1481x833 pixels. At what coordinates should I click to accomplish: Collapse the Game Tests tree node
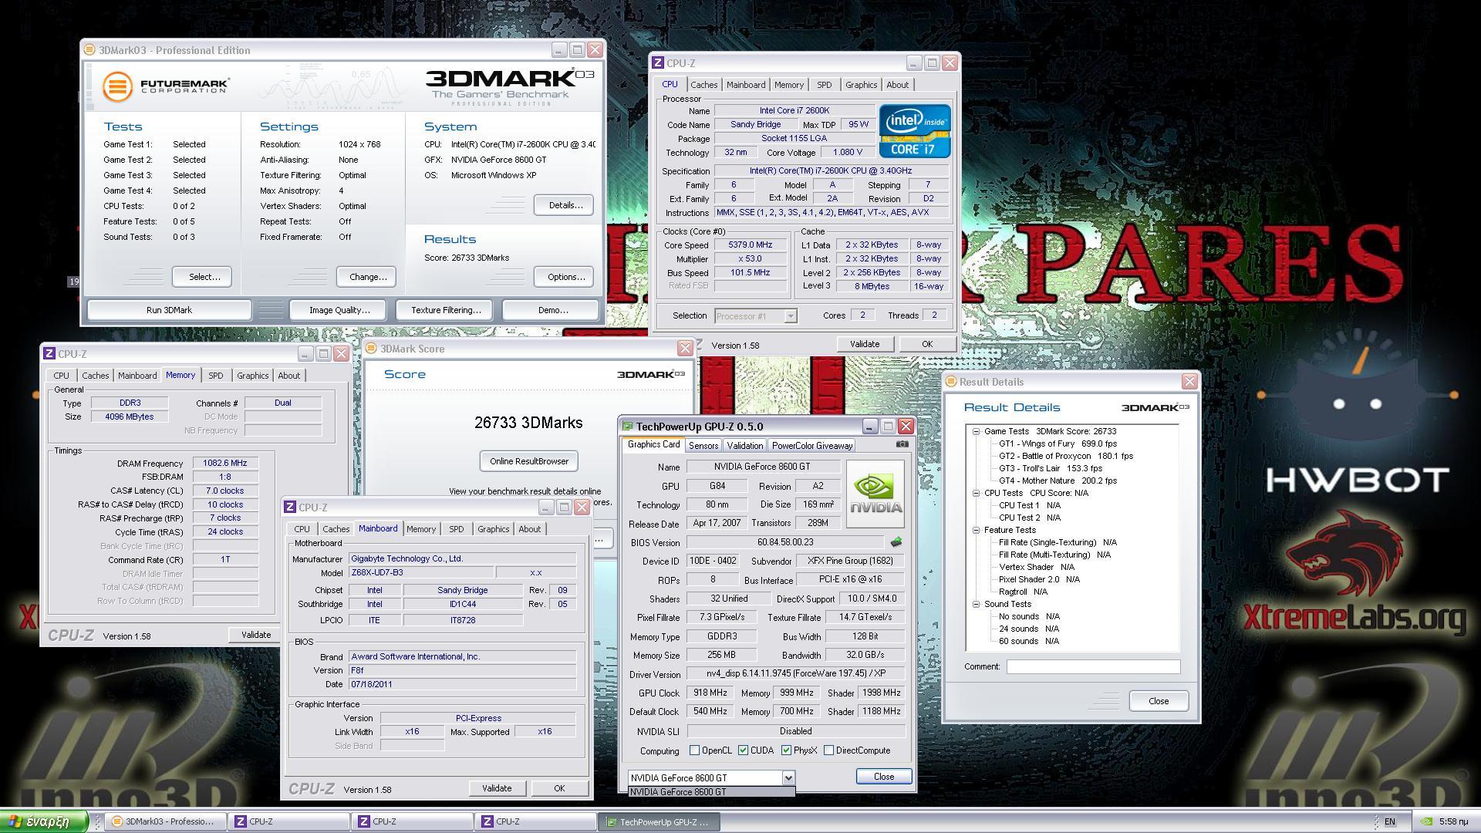coord(976,432)
